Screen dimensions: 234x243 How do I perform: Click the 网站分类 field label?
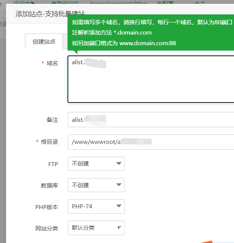[47, 229]
